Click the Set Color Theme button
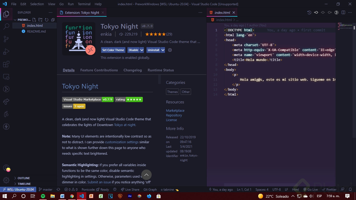356x200 pixels. pyautogui.click(x=113, y=50)
